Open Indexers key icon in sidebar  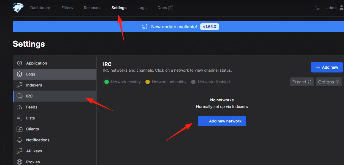20,85
